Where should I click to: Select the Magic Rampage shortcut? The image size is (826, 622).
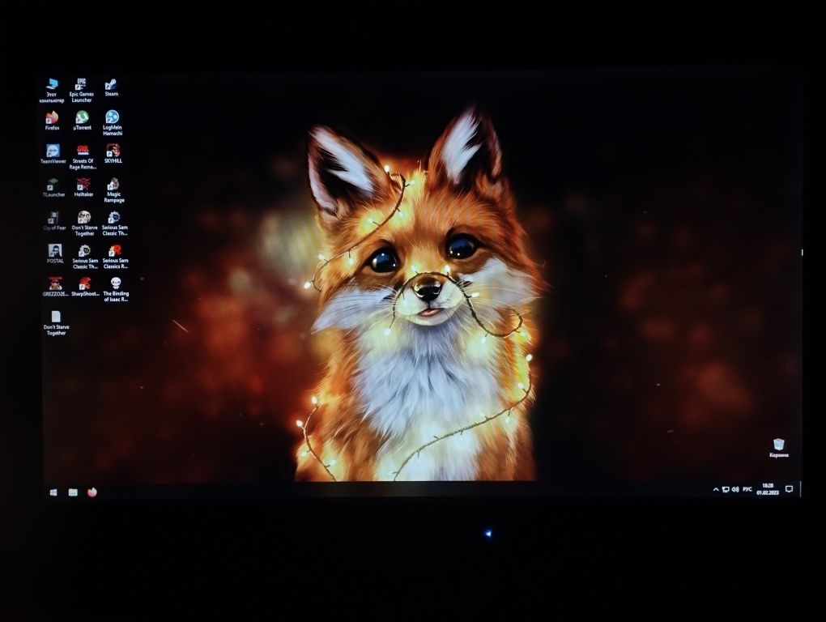[114, 190]
